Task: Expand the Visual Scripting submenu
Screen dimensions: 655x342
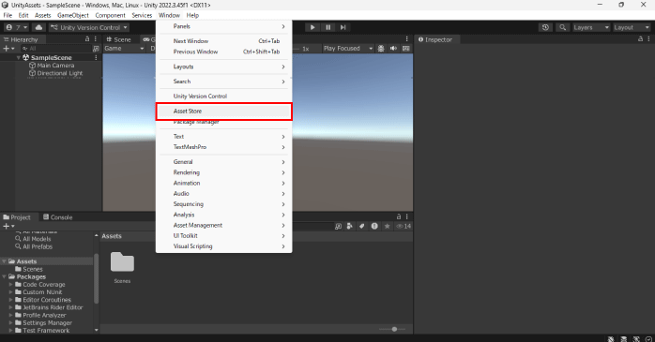Action: pos(224,246)
